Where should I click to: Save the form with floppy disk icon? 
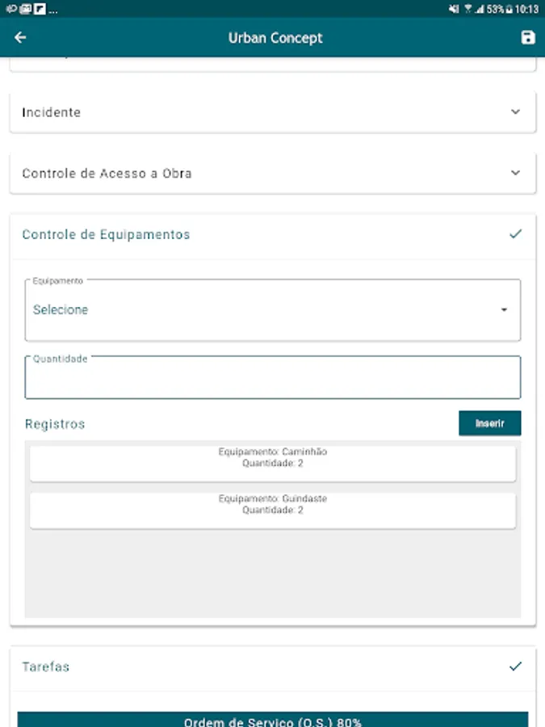[528, 37]
